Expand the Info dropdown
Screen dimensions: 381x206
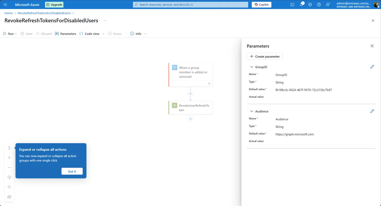[x=145, y=34]
